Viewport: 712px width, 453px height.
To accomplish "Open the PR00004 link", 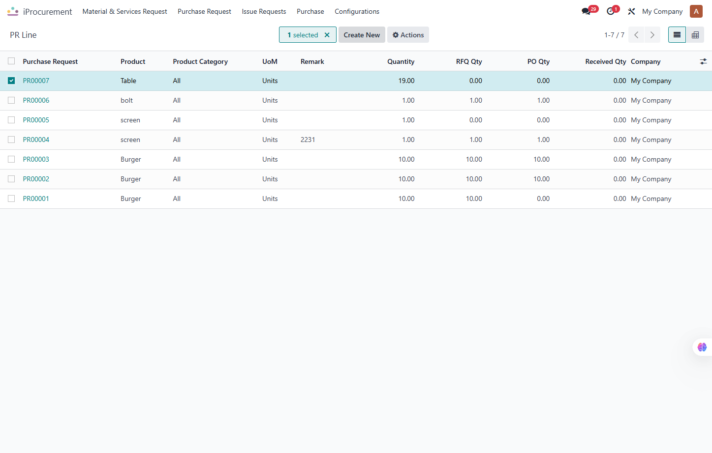I will pos(36,140).
